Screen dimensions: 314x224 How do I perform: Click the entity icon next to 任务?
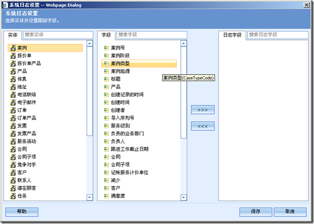tap(13, 196)
